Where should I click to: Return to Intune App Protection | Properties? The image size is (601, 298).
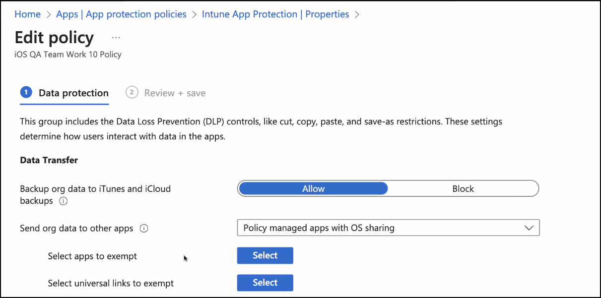(275, 14)
